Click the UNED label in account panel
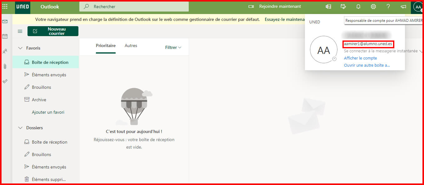Viewport: 424px width, 185px height. [315, 22]
